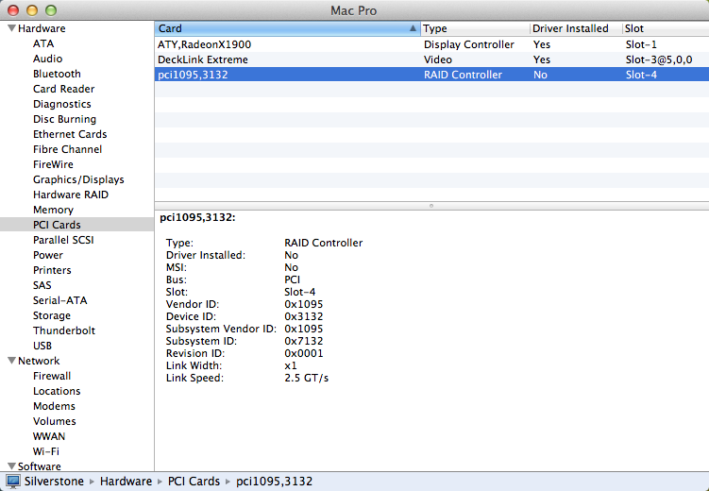
Task: Select SAS in the sidebar
Action: pyautogui.click(x=42, y=285)
